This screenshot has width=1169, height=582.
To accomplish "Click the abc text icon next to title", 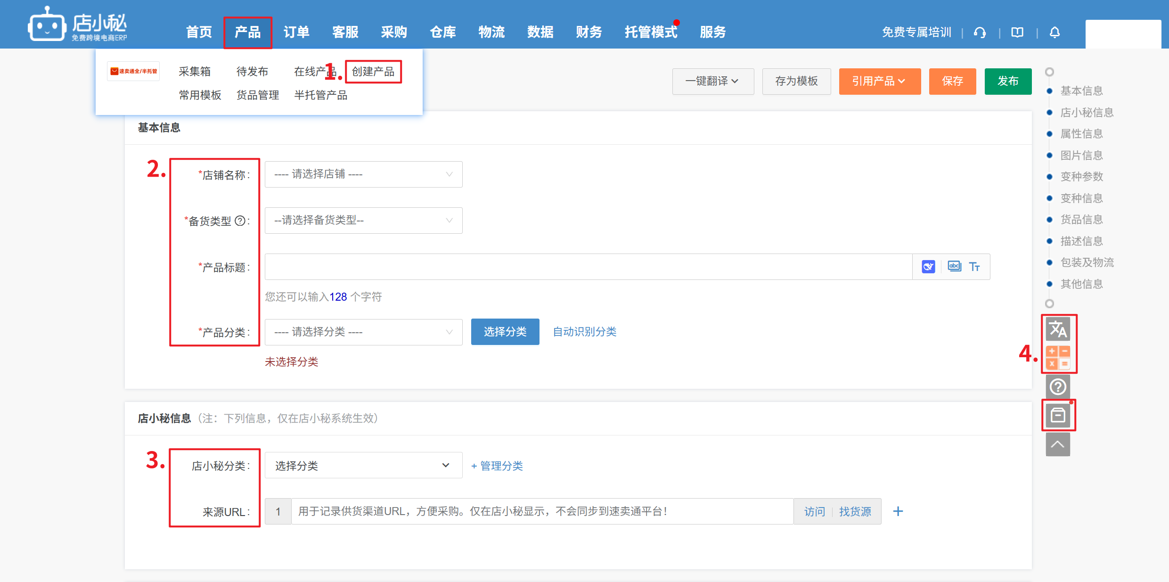I will [954, 267].
